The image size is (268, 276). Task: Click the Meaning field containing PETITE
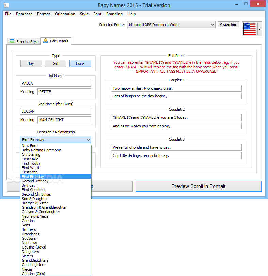coord(64,92)
